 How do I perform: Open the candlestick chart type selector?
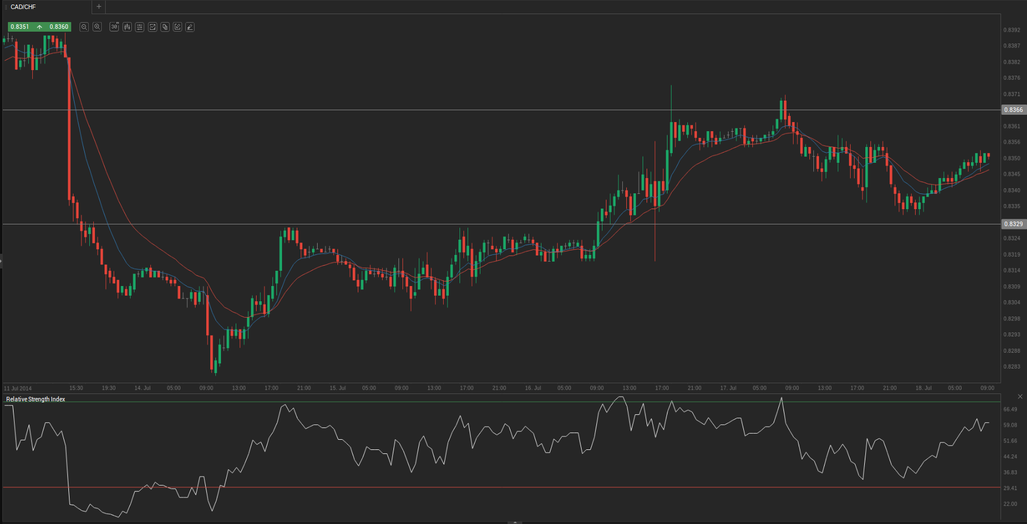[x=127, y=27]
